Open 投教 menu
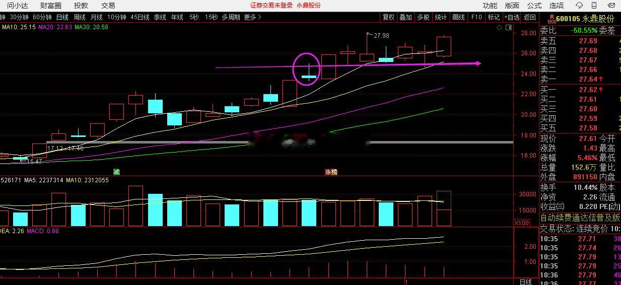This screenshot has height=285, width=621. point(81,6)
